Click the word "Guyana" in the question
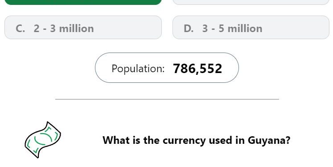 pos(269,140)
